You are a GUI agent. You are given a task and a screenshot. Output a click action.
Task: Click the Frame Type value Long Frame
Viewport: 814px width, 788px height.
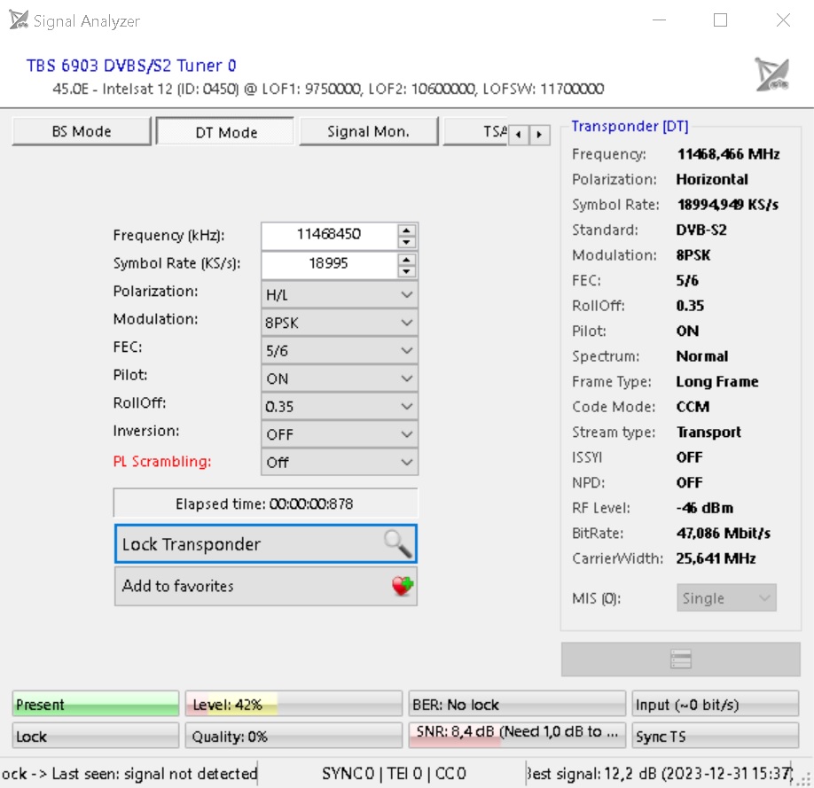tap(717, 381)
